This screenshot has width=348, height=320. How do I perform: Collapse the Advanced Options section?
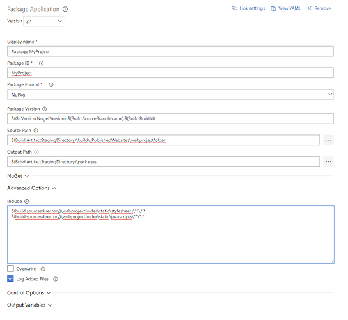click(x=32, y=188)
